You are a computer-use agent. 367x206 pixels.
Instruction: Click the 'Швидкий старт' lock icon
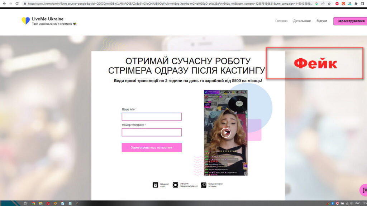click(156, 185)
